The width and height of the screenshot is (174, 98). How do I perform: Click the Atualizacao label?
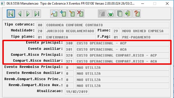(x=50, y=91)
